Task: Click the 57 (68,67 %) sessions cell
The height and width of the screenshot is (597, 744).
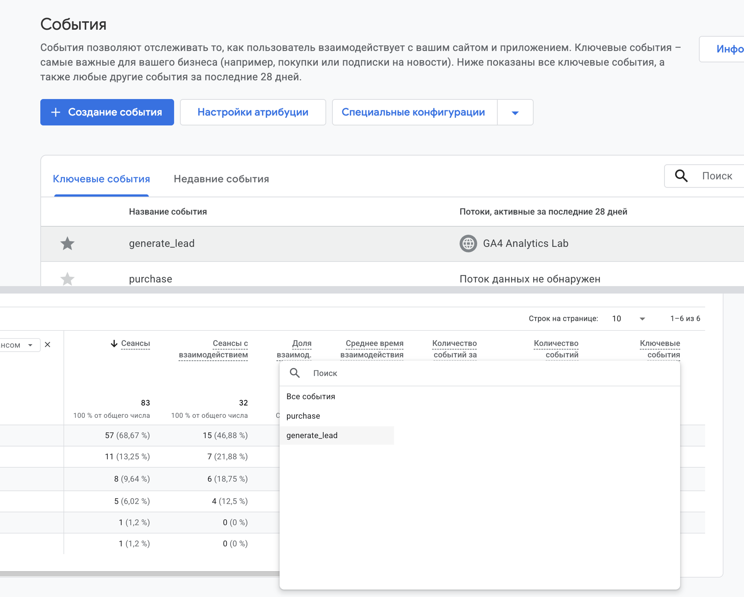Action: click(127, 435)
